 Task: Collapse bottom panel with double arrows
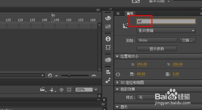coord(99,100)
